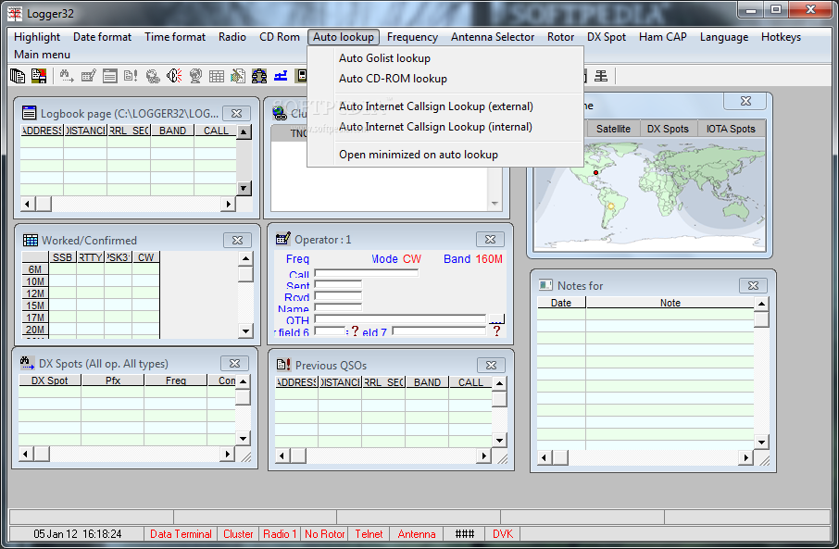Click the logbook entry pencil toolbar icon
Image resolution: width=839 pixels, height=549 pixels.
pos(88,76)
